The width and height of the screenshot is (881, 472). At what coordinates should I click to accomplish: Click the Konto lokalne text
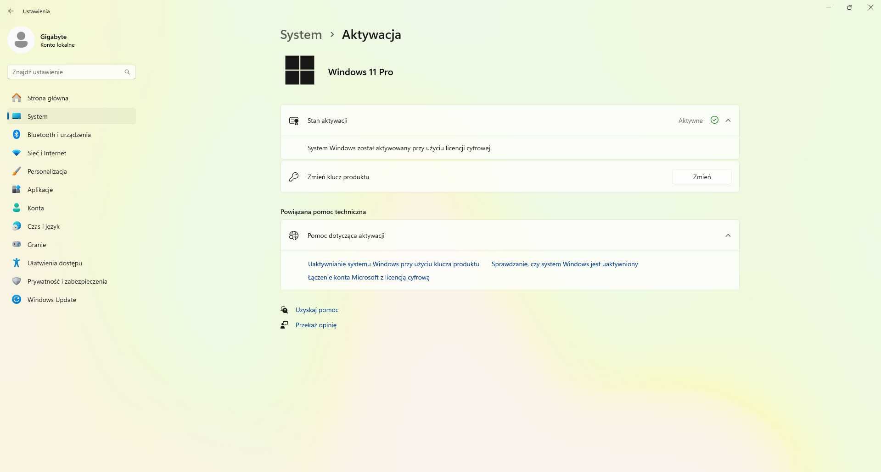point(57,45)
